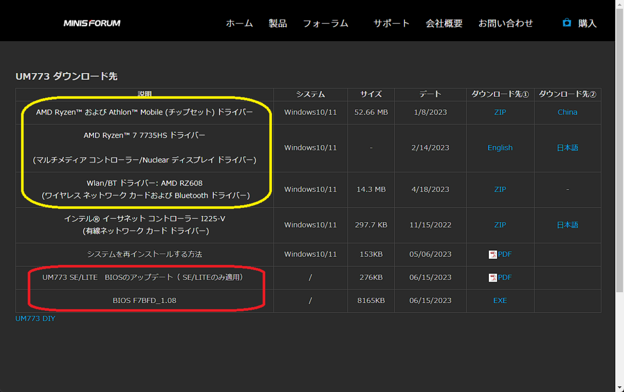Click PDF icon in UM773 SE/LITE BIOS row
The height and width of the screenshot is (392, 624).
coord(493,277)
